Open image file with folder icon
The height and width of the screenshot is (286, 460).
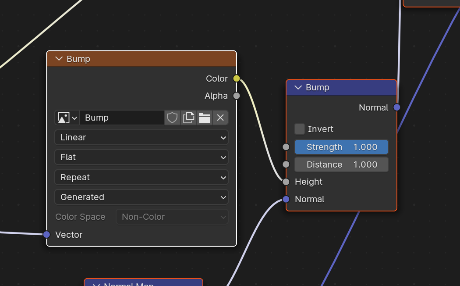(205, 118)
